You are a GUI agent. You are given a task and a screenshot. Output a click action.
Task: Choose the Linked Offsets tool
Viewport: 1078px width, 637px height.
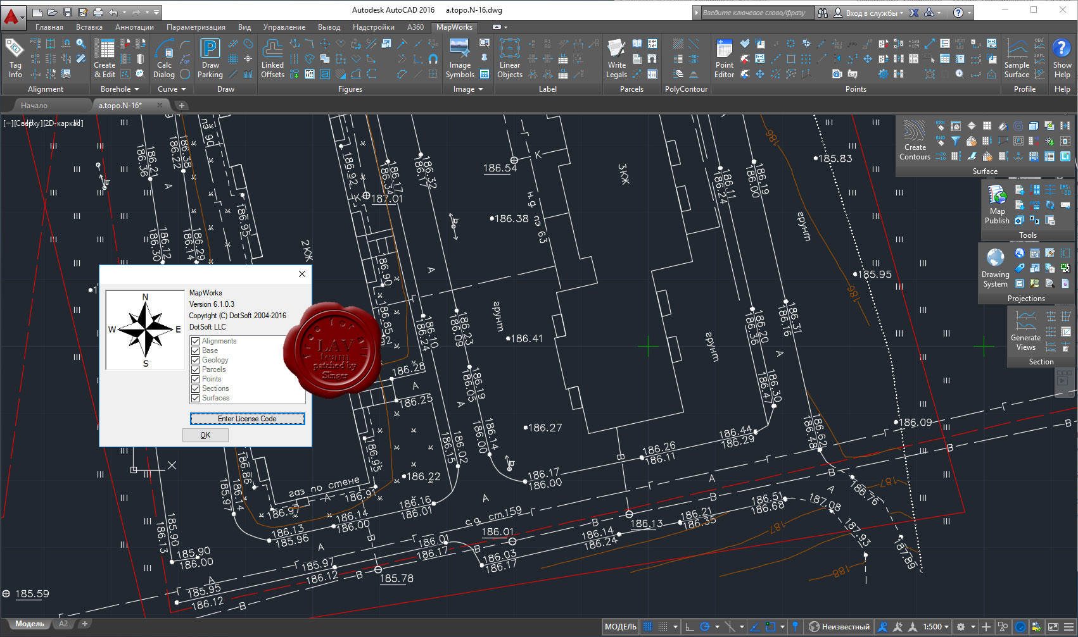coord(272,58)
